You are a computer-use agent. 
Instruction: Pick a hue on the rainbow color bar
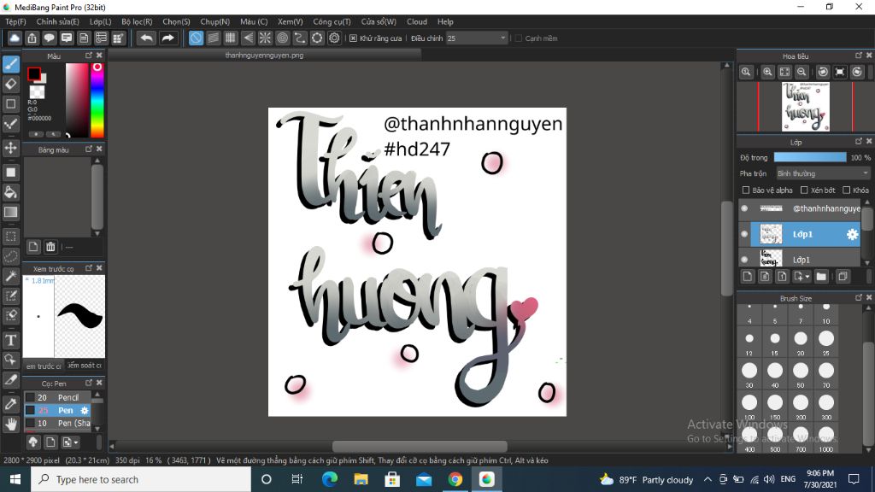tap(97, 101)
